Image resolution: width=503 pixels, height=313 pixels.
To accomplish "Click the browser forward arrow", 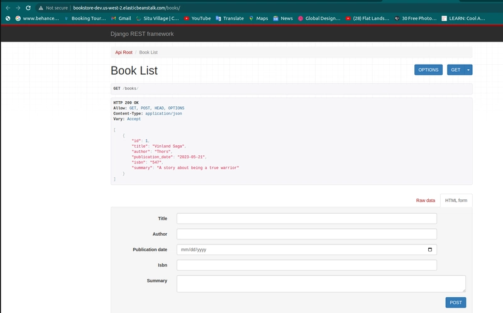I will [18, 8].
